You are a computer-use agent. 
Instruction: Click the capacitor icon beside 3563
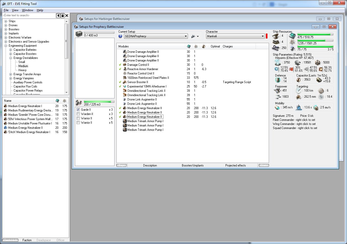pyautogui.click(x=299, y=80)
